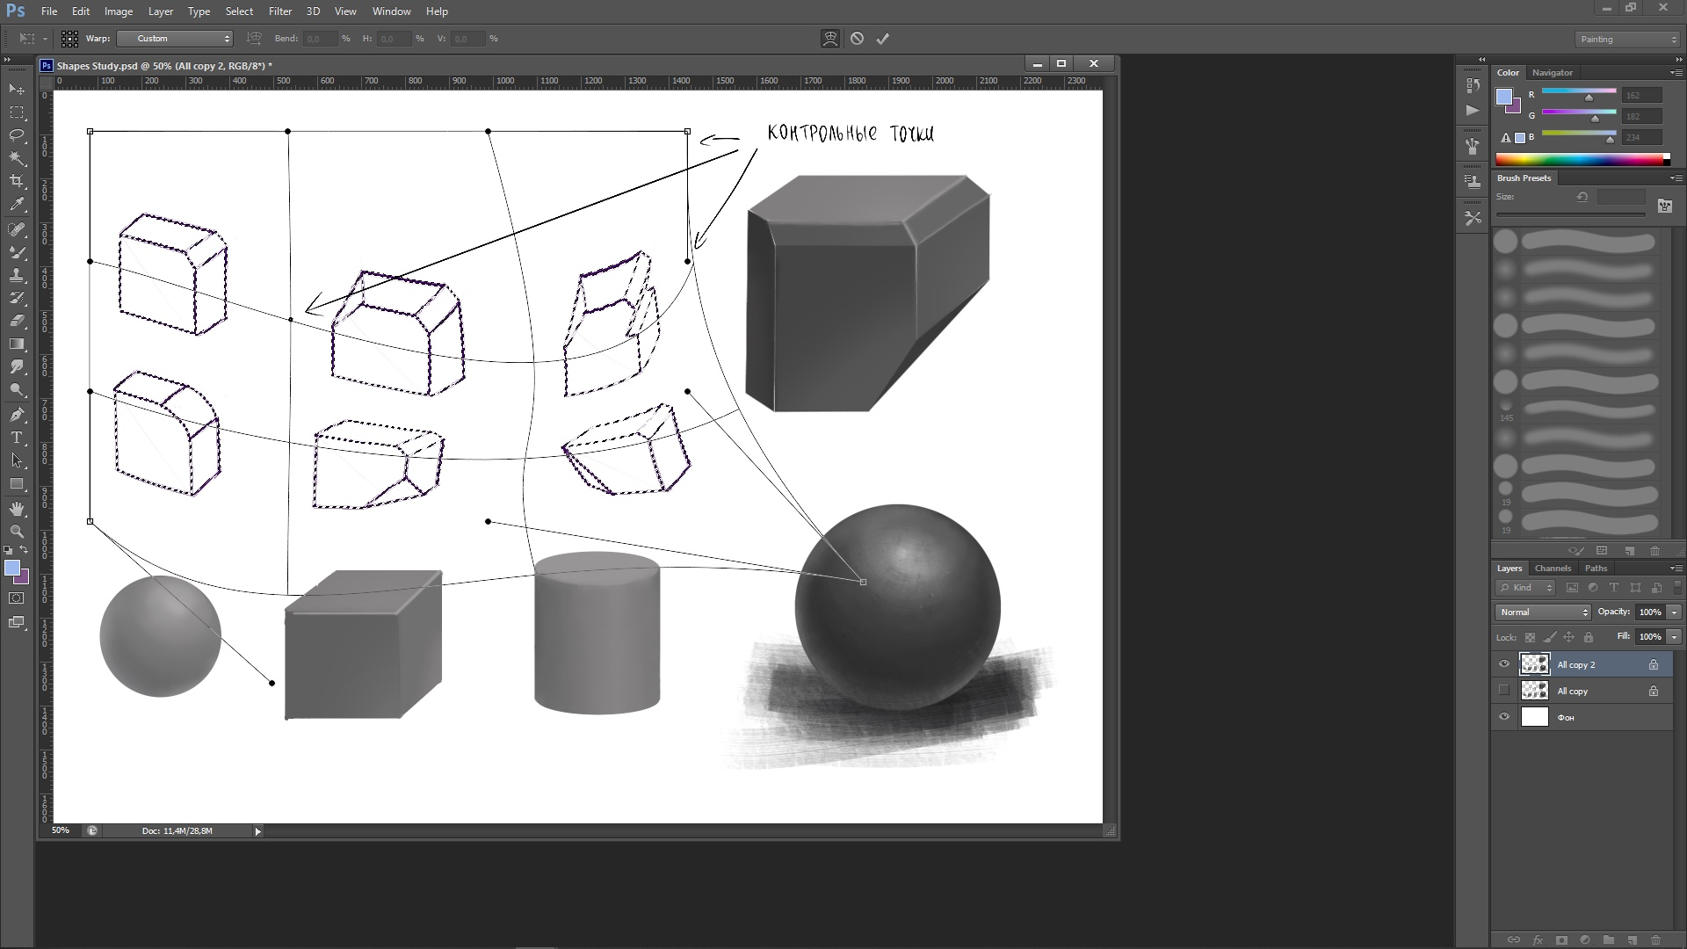Image resolution: width=1687 pixels, height=949 pixels.
Task: Select the Brush tool
Action: pos(17,252)
